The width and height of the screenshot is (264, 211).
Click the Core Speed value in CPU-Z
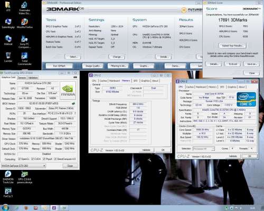(203, 130)
